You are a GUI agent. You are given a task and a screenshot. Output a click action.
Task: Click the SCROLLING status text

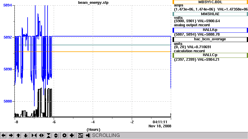pos(106,135)
